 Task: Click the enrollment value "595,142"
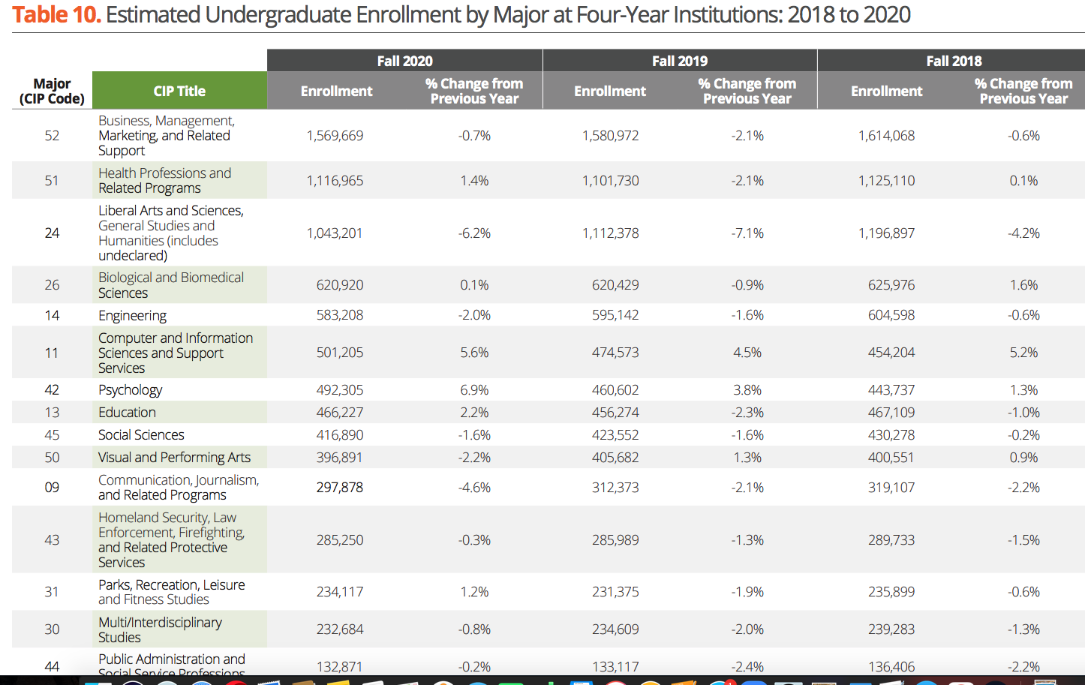(x=615, y=315)
